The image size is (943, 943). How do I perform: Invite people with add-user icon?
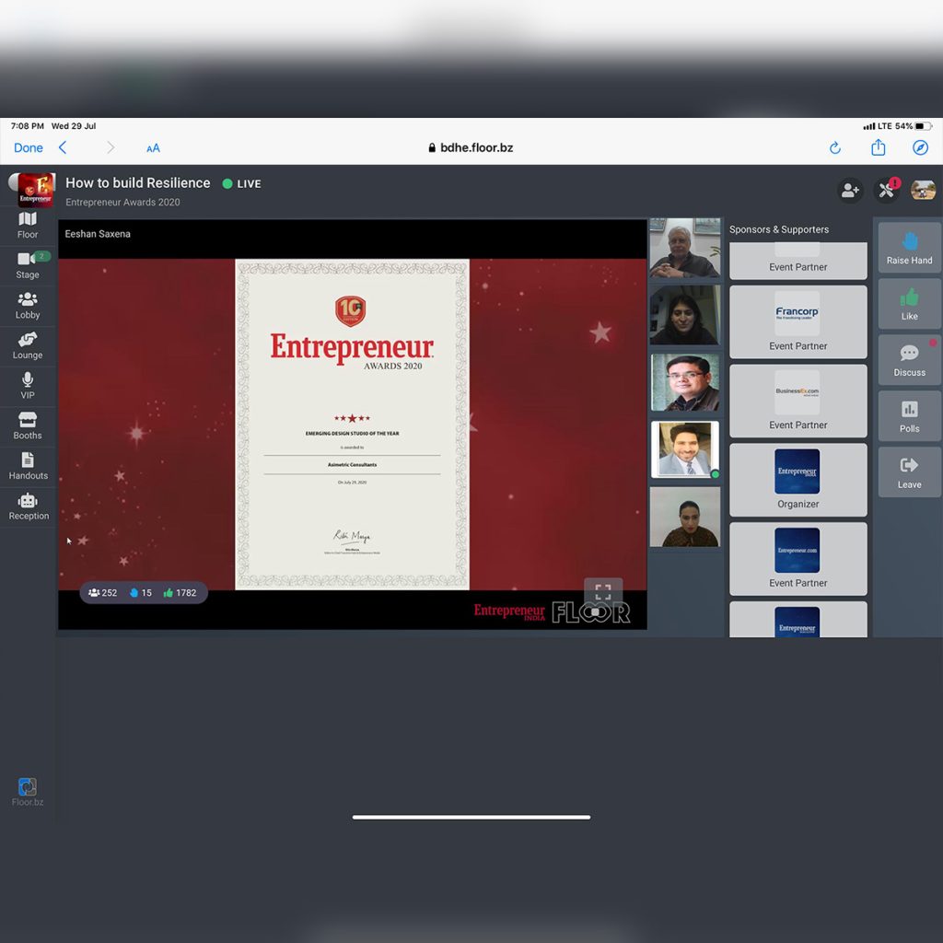click(850, 191)
